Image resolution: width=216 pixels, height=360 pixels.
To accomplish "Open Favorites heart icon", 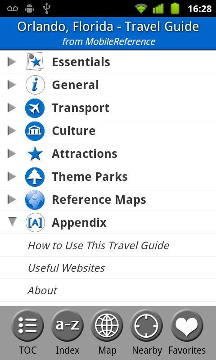I will 187,325.
